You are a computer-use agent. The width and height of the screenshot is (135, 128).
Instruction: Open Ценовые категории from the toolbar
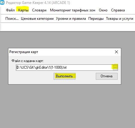[37, 19]
